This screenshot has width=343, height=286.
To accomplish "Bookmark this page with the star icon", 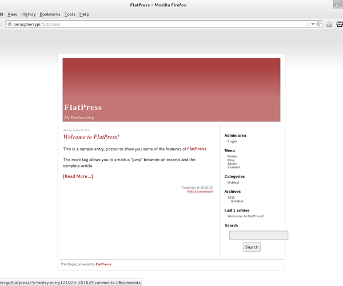I will click(x=308, y=24).
